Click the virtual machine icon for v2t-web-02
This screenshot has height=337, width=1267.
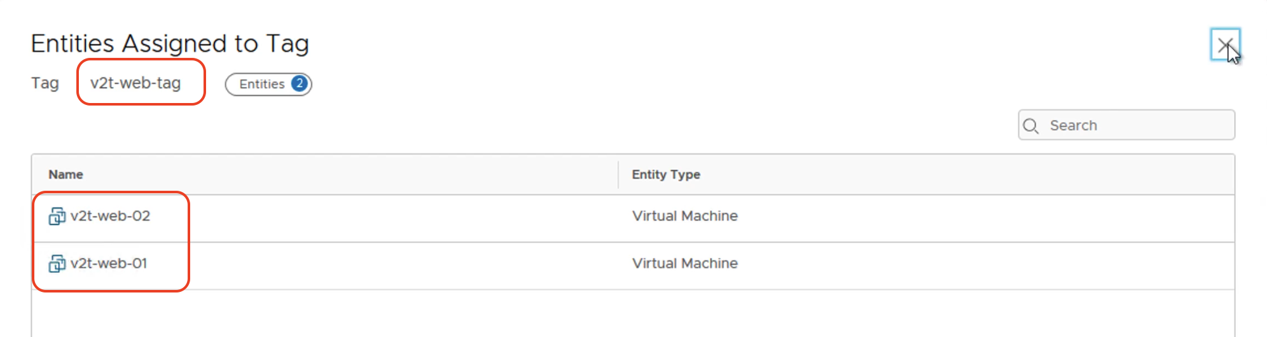(57, 216)
